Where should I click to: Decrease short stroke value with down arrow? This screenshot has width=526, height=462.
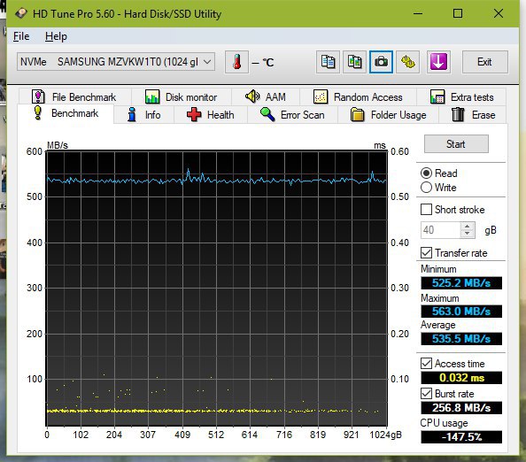coord(468,234)
